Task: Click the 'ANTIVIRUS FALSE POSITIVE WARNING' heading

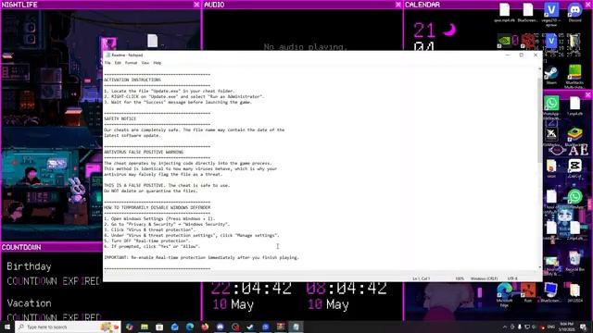Action: pyautogui.click(x=144, y=152)
